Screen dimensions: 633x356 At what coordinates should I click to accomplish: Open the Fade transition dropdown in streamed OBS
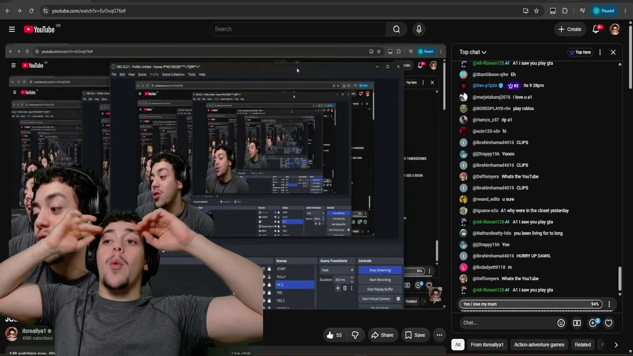click(337, 270)
